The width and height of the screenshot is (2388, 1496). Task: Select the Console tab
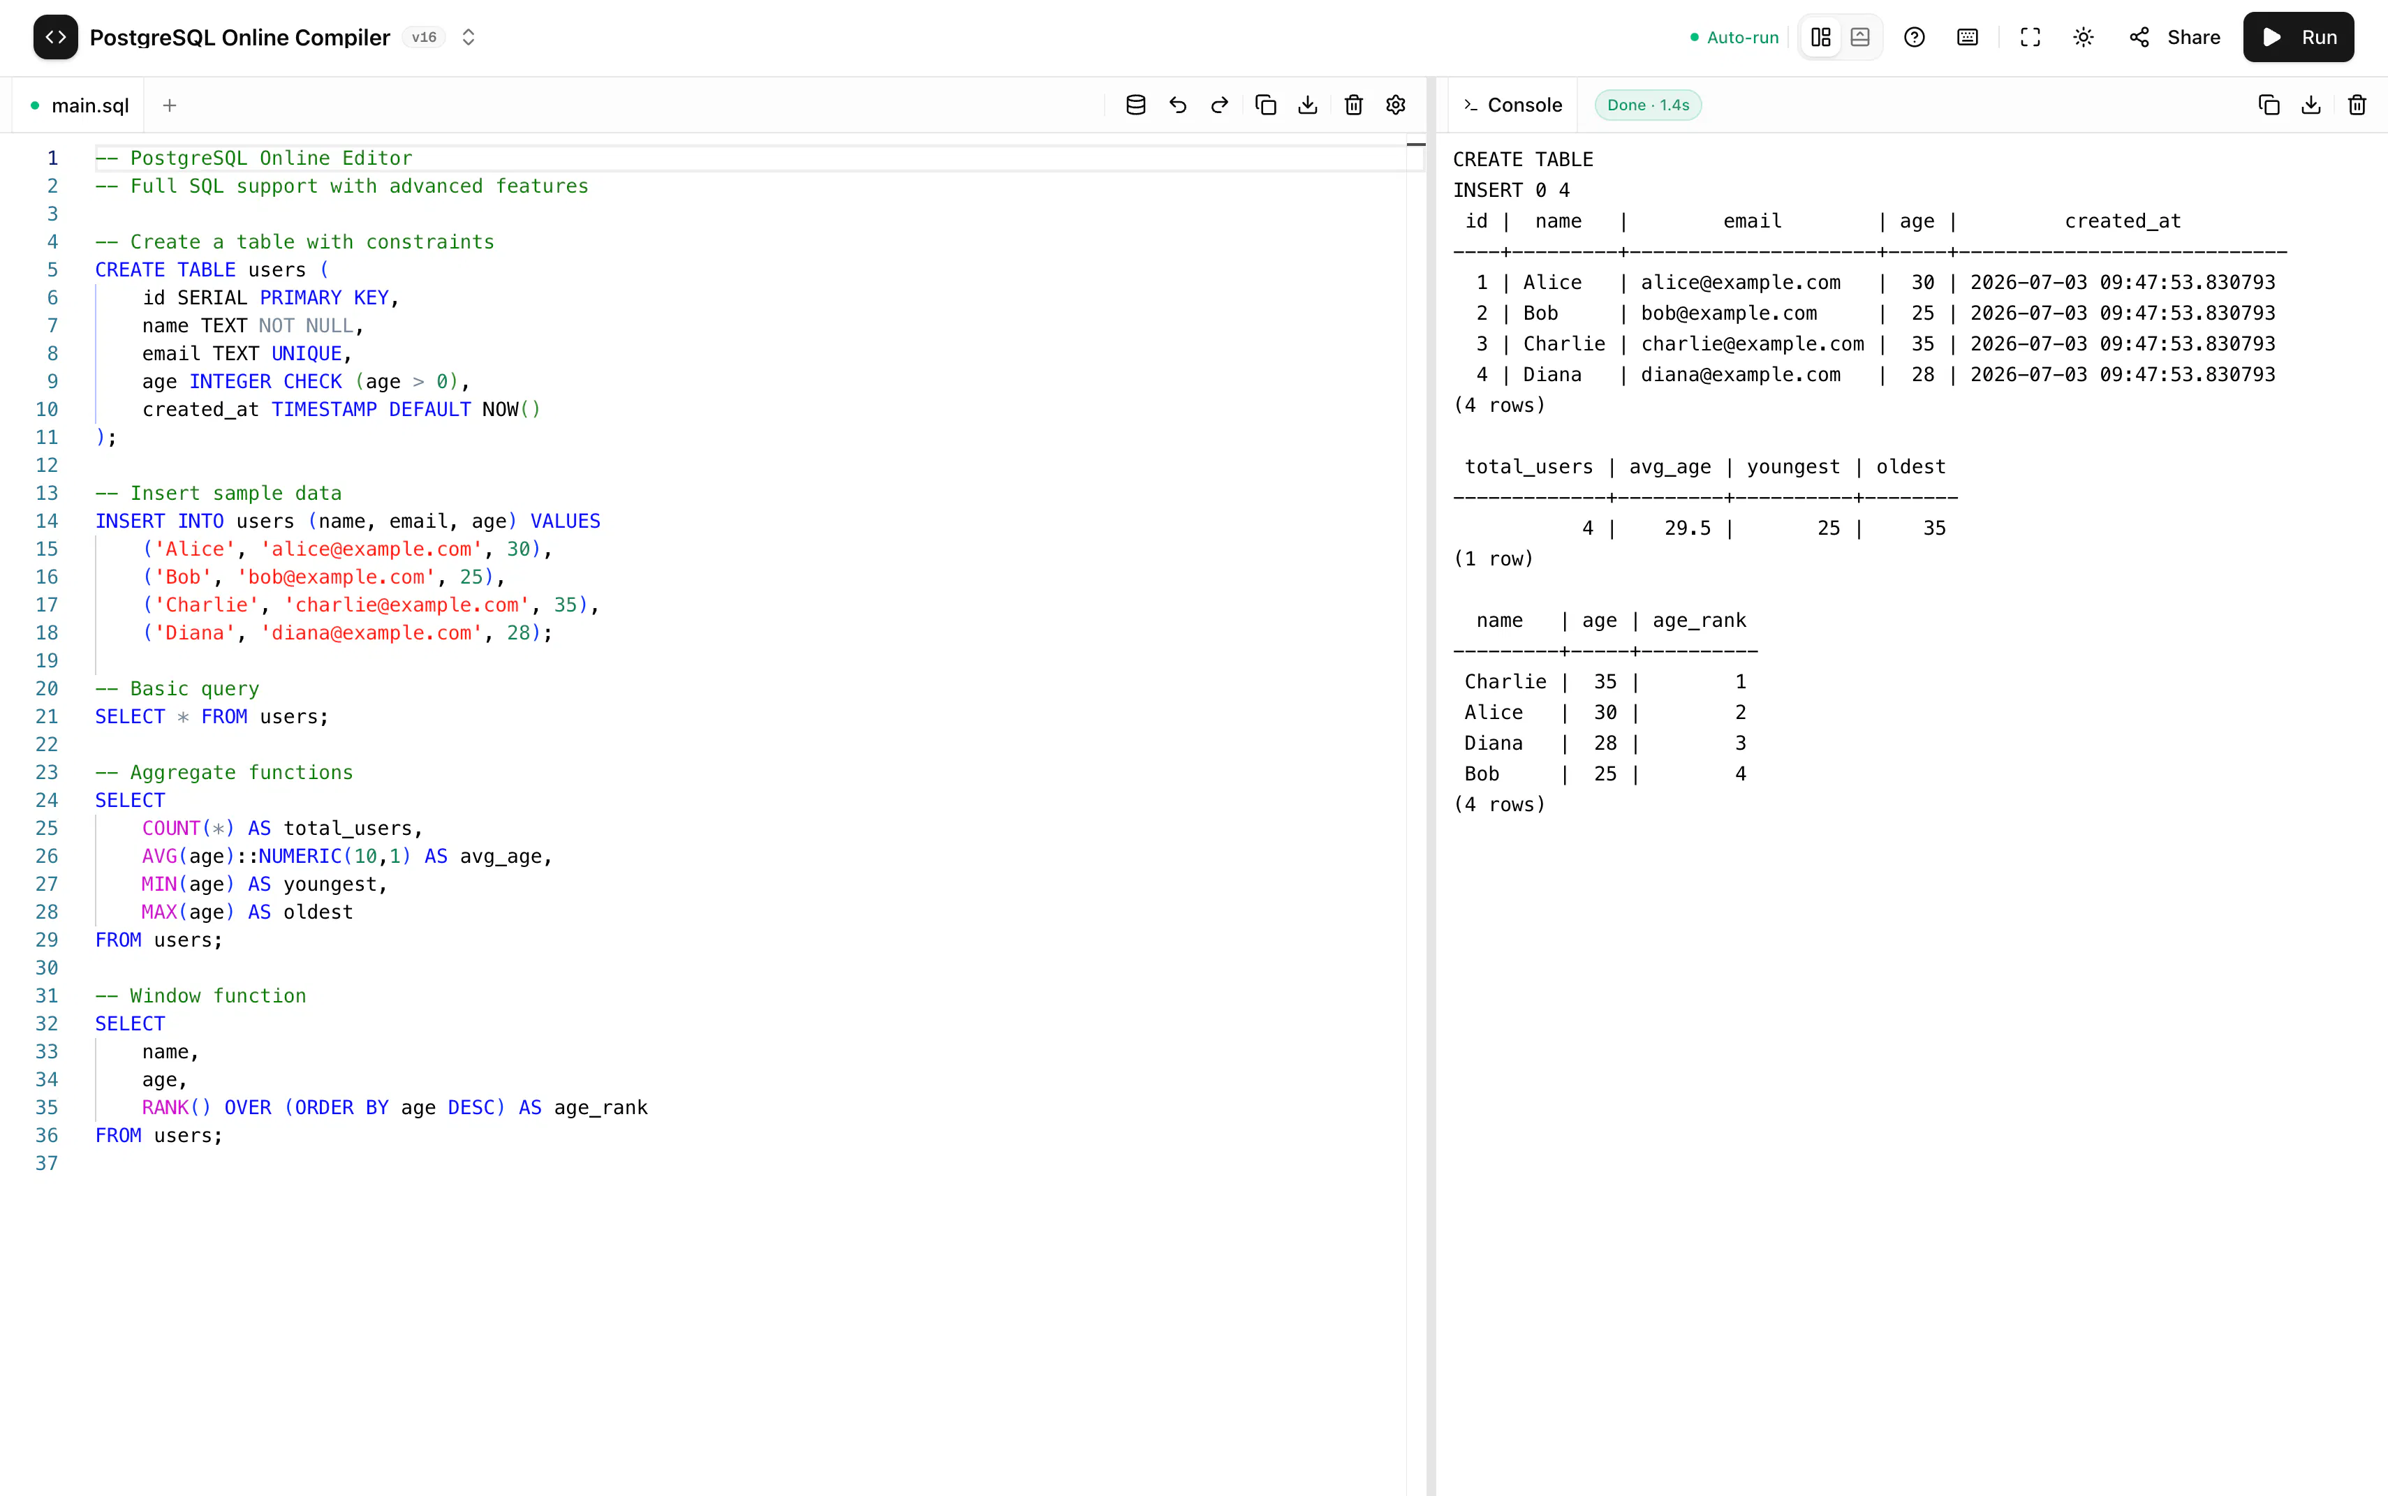[x=1513, y=105]
